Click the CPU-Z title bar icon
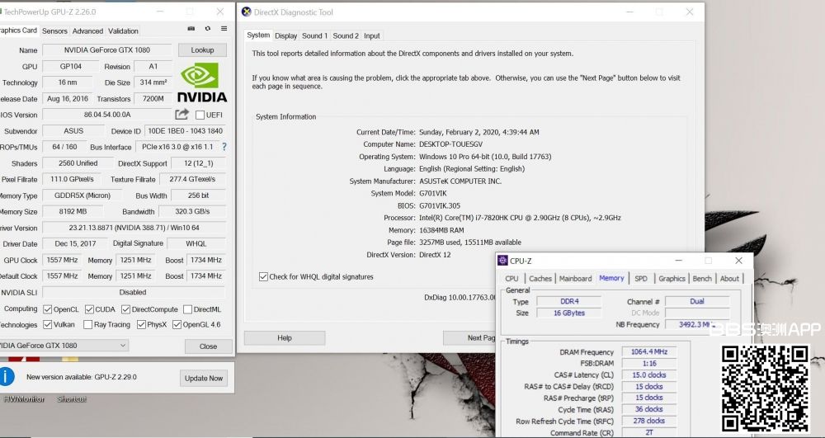The image size is (825, 438). (502, 261)
